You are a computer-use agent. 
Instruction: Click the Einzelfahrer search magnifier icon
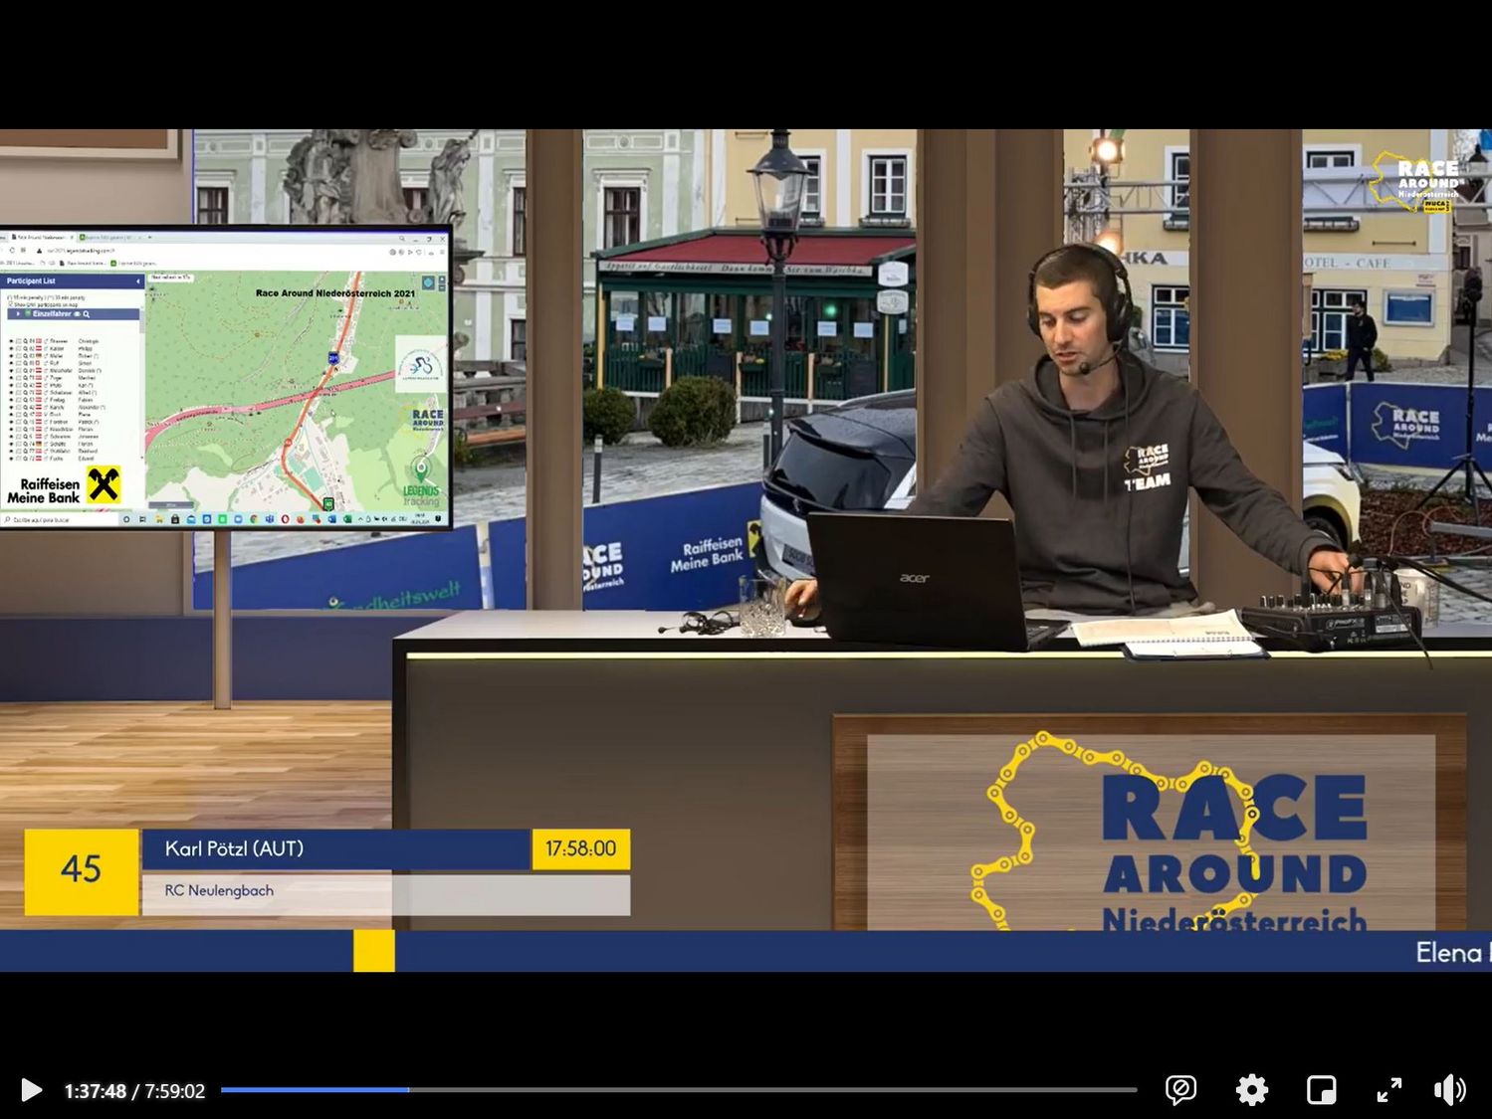(87, 314)
